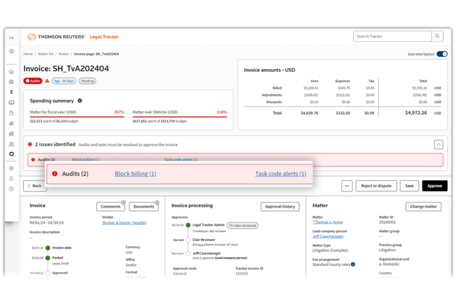
Task: Click the Spending summary info icon
Action: point(80,101)
